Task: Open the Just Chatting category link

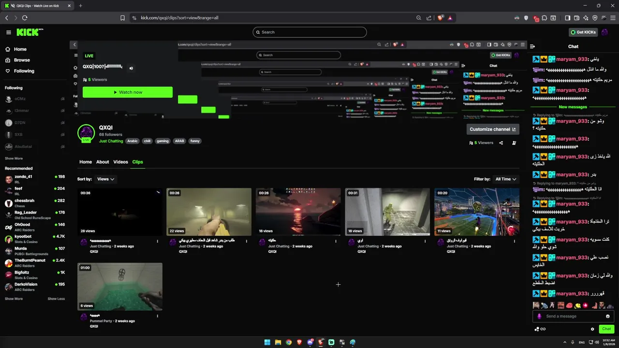Action: [111, 141]
